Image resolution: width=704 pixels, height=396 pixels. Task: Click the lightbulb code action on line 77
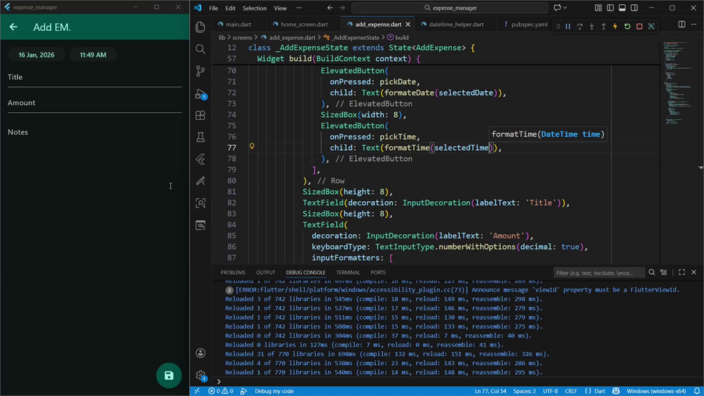pos(252,146)
